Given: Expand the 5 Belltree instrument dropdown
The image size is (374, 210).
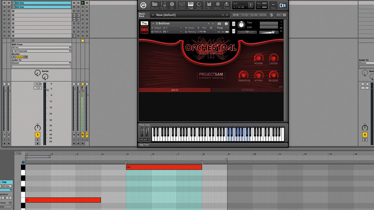Looking at the screenshot, I should tap(153, 24).
